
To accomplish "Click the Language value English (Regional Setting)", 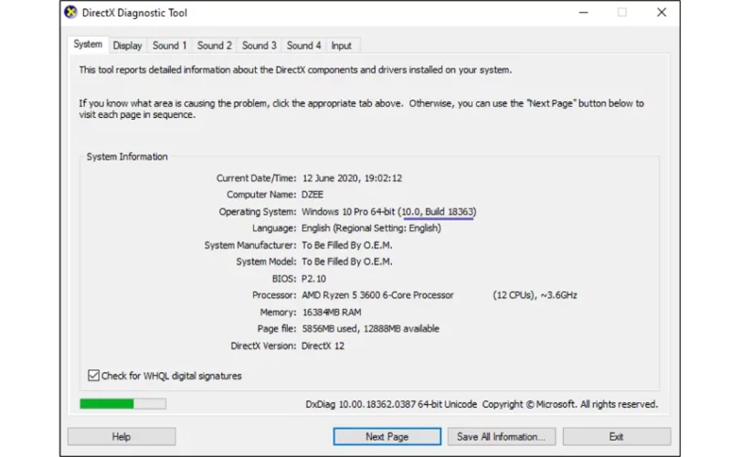I will click(x=371, y=228).
